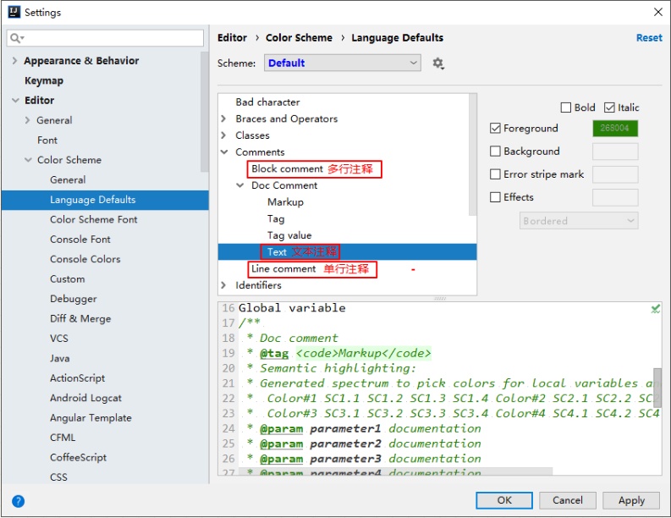This screenshot has height=518, width=671.
Task: Uncheck the Italic checkbox
Action: 609,108
